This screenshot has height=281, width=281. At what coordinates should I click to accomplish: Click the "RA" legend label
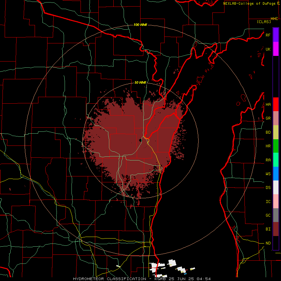tap(268, 160)
